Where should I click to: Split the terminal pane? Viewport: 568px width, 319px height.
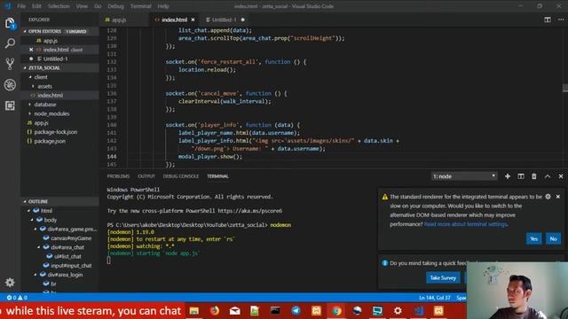pyautogui.click(x=521, y=176)
